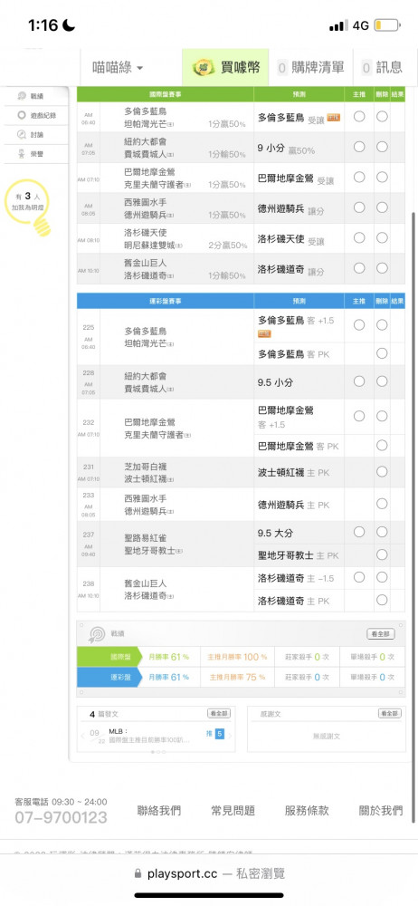Go to previous post with left chevron
Screen dimensions: 418x906
[82, 736]
